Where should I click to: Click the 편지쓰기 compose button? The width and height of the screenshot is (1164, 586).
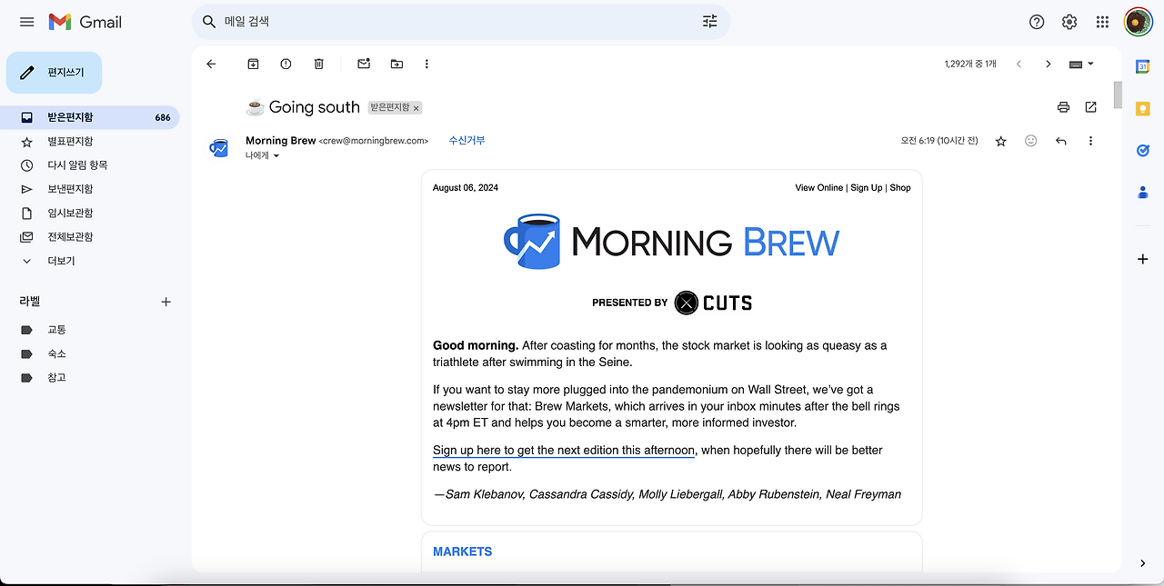tap(54, 73)
